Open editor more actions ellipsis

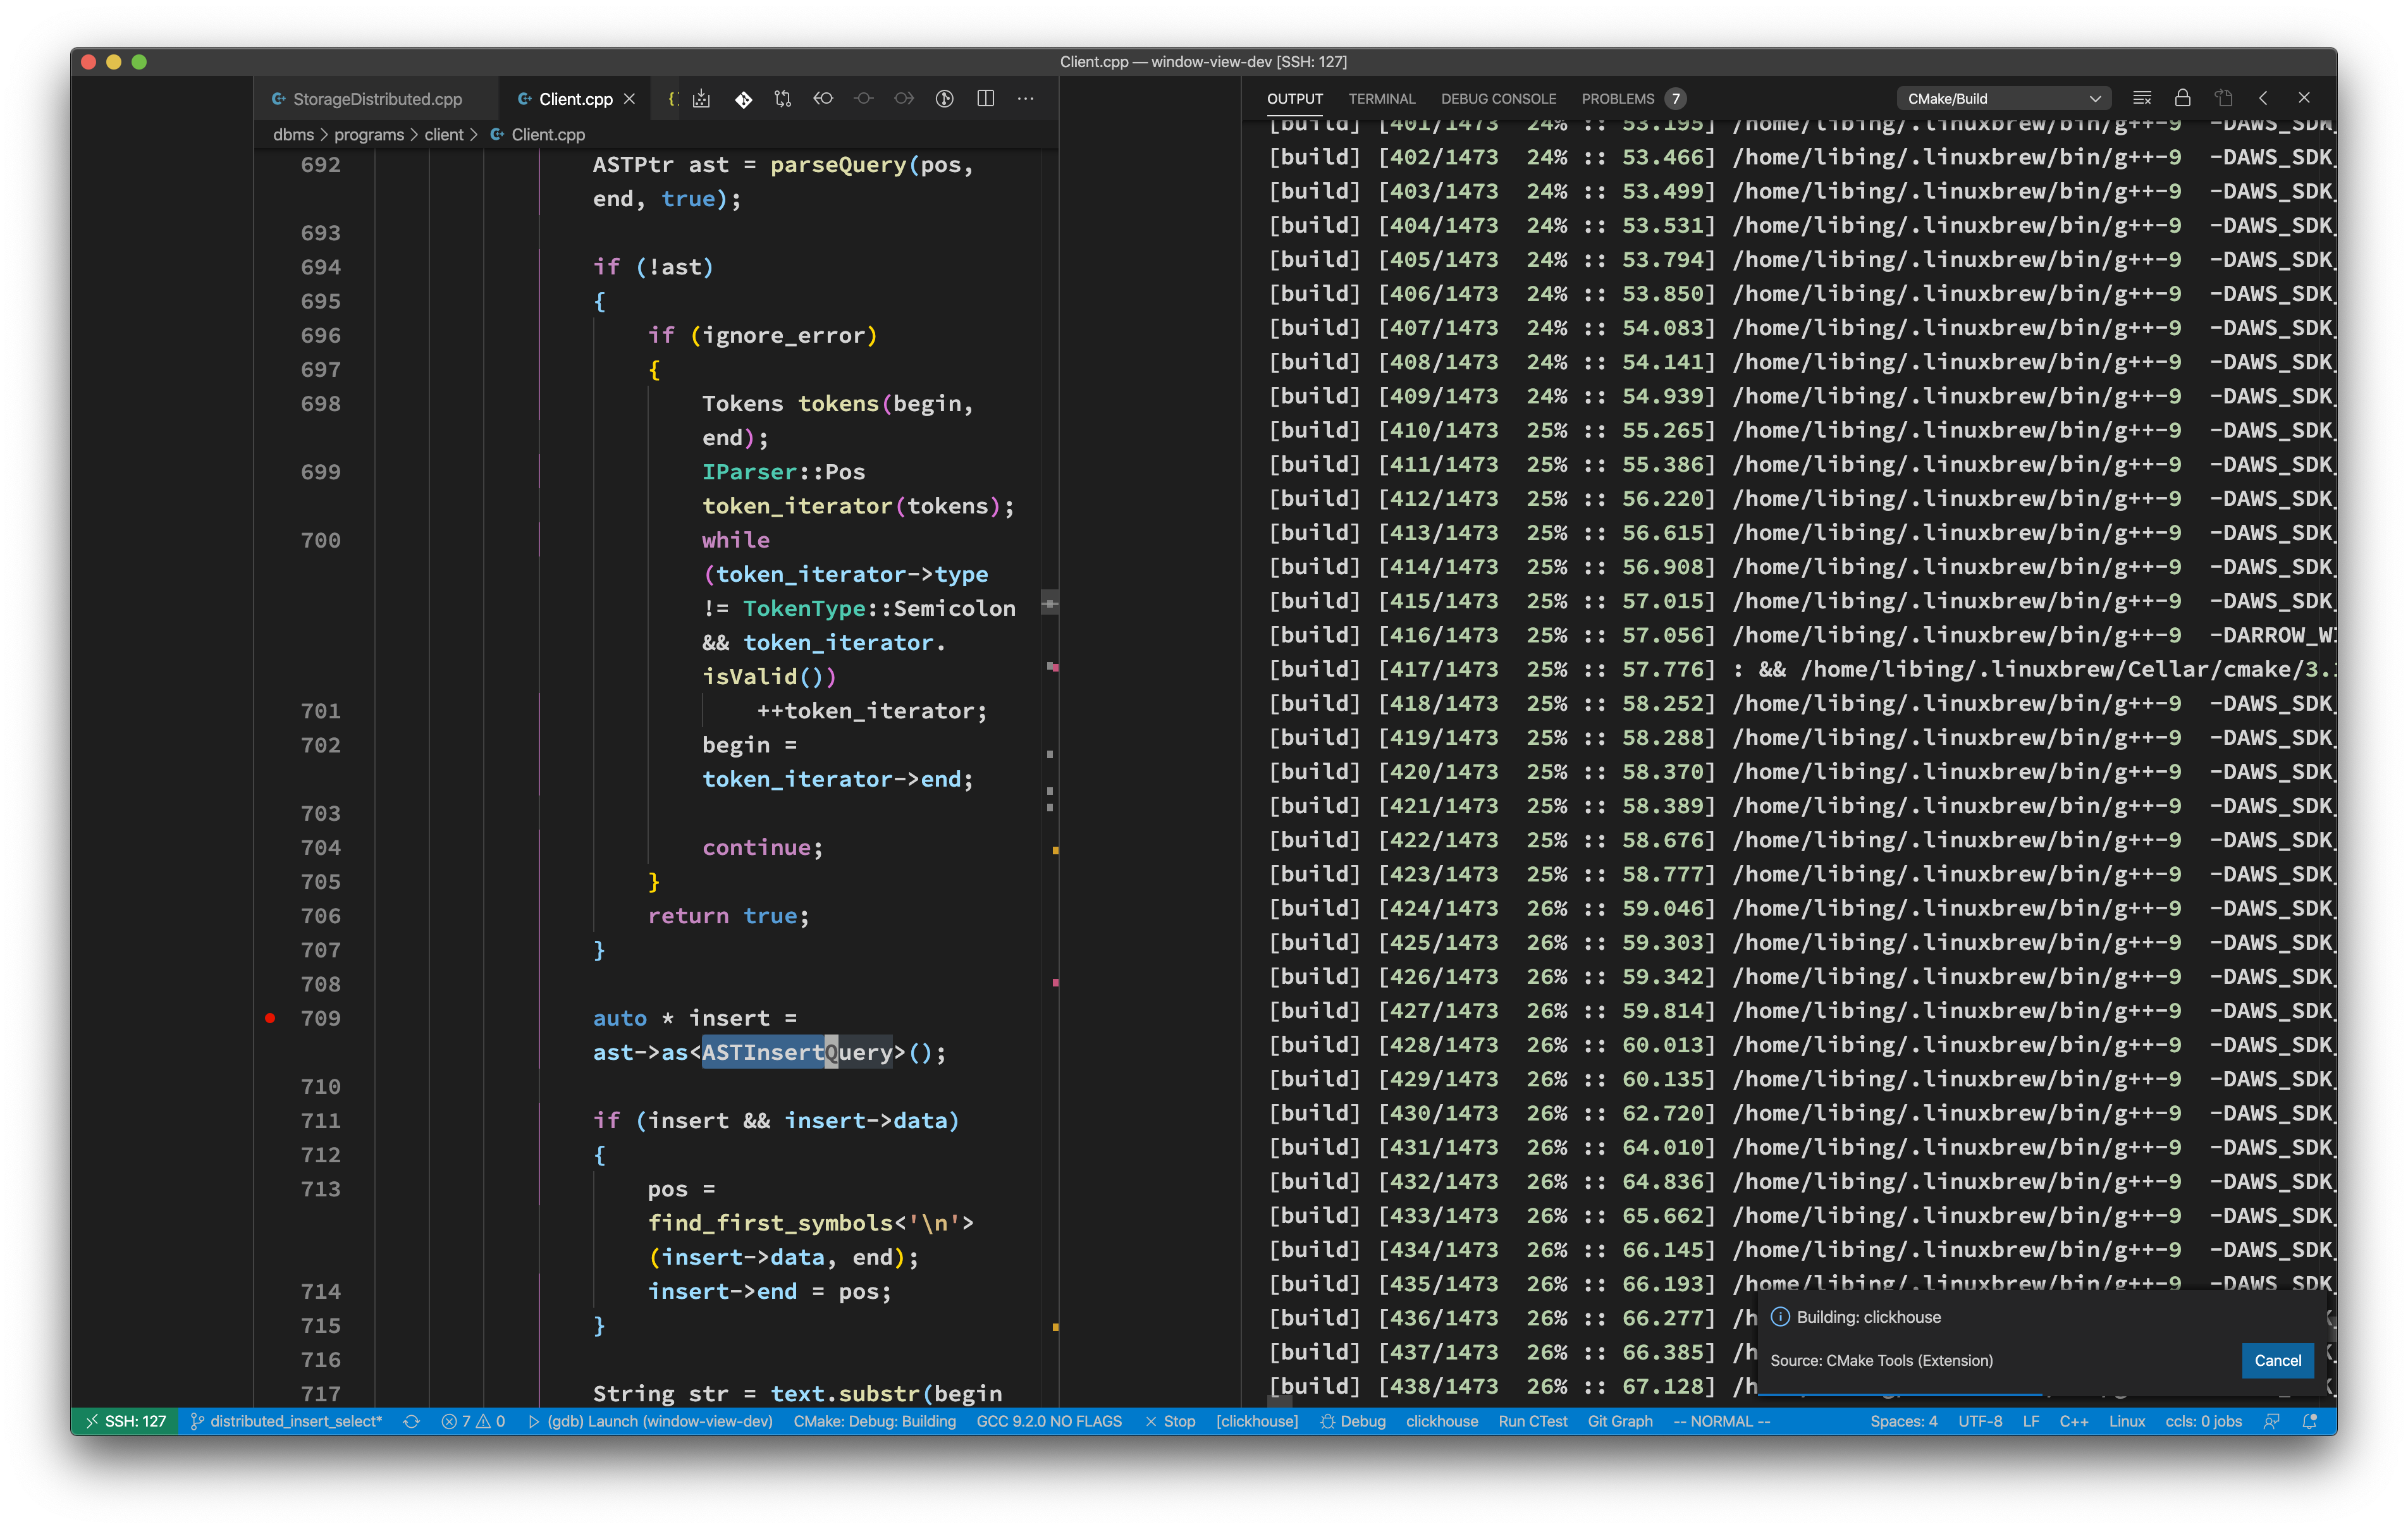1025,99
